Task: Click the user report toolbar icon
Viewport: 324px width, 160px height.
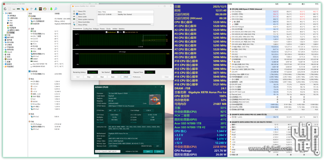Action: (x=36, y=9)
